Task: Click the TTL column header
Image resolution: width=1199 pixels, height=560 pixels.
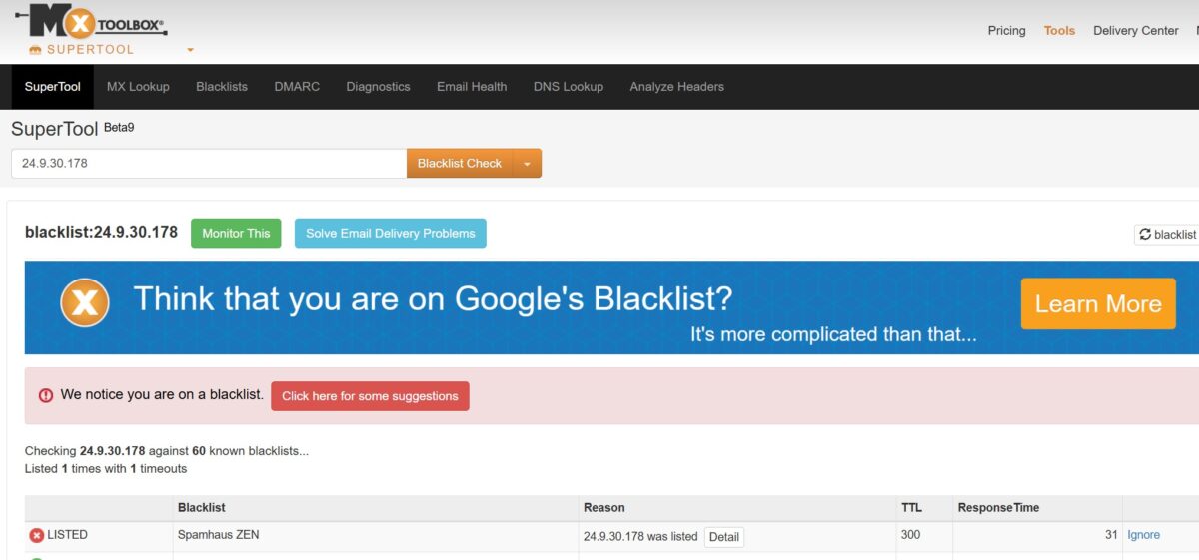Action: pyautogui.click(x=911, y=508)
